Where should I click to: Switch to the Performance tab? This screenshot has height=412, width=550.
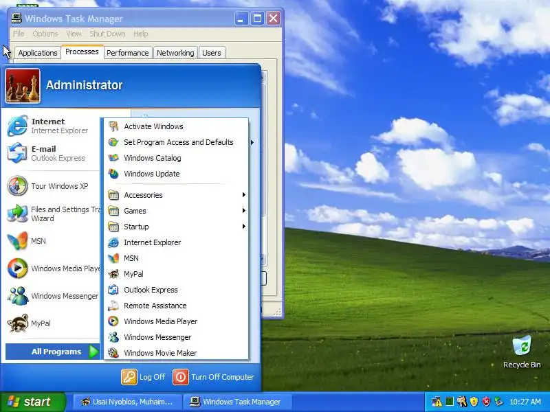[x=128, y=53]
